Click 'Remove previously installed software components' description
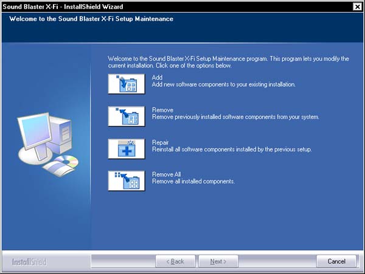Viewport: 365px width, 274px height. [x=235, y=117]
